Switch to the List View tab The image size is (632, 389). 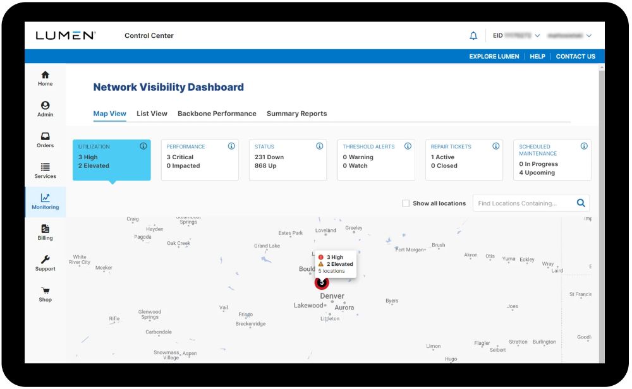pyautogui.click(x=152, y=114)
